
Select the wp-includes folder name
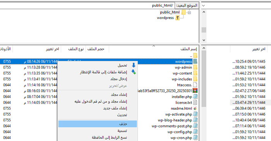(182, 79)
